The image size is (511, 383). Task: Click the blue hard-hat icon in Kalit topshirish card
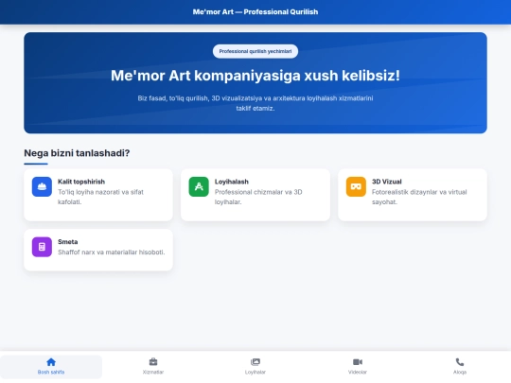[42, 186]
